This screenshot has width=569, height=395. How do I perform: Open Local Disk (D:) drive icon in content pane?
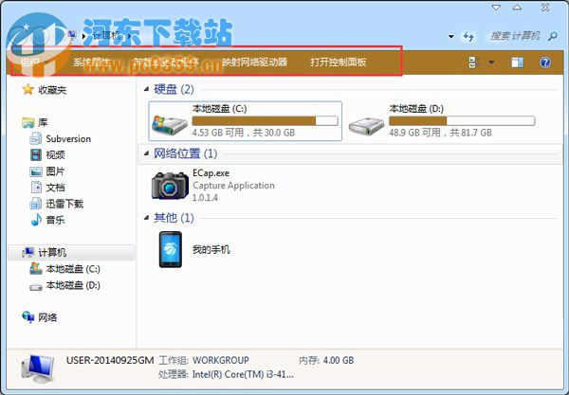point(366,126)
